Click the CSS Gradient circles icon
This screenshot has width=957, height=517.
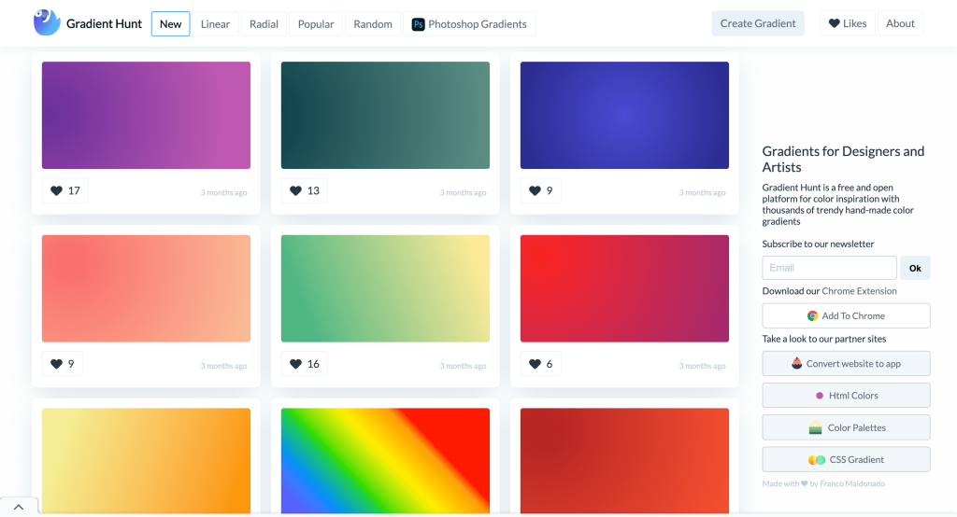817,460
